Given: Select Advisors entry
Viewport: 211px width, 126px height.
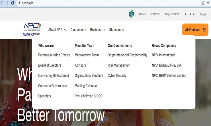Looking at the screenshot, I should coord(80,65).
